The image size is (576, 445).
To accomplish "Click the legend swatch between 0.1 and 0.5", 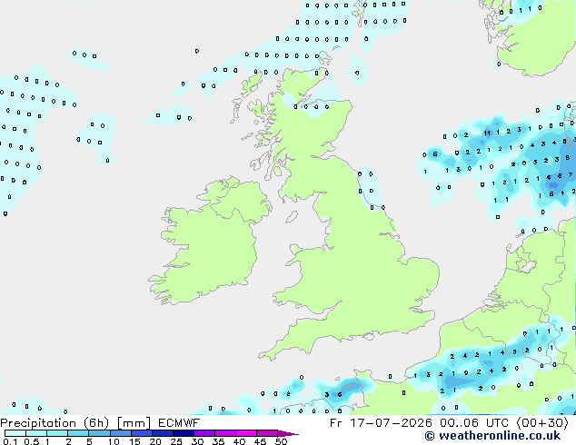I will [15, 433].
